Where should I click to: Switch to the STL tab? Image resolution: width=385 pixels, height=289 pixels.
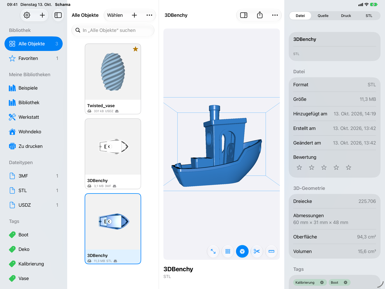(x=369, y=16)
